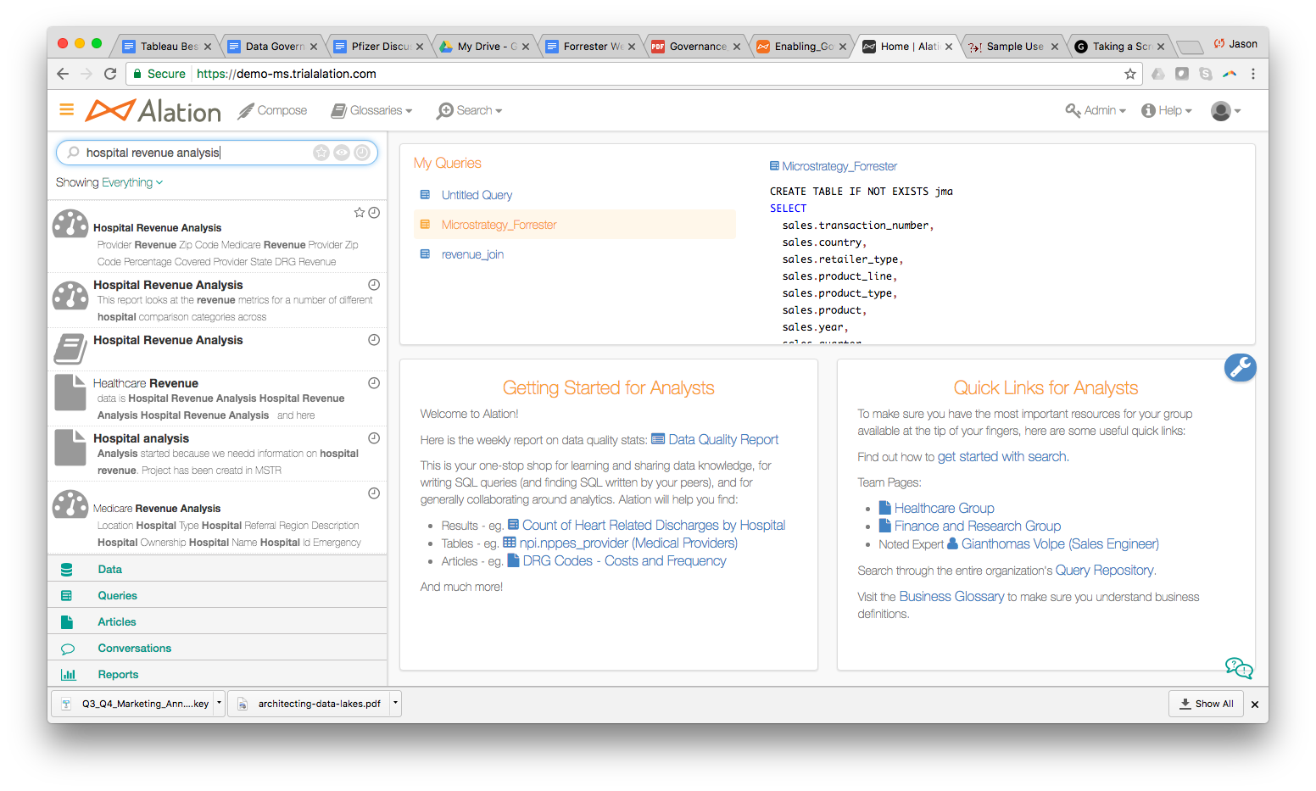Select the revenue_join query in My Queries

tap(472, 254)
